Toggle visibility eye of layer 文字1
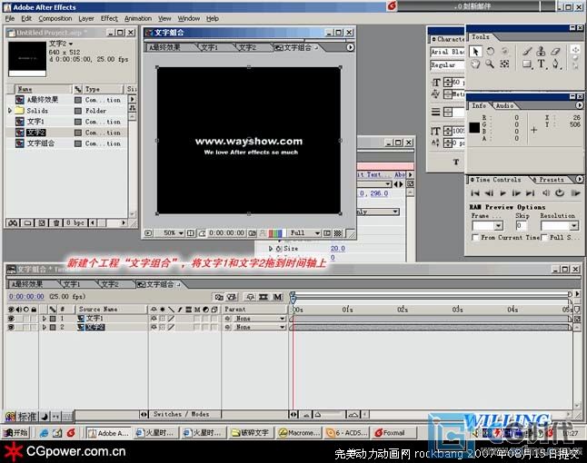 click(11, 319)
